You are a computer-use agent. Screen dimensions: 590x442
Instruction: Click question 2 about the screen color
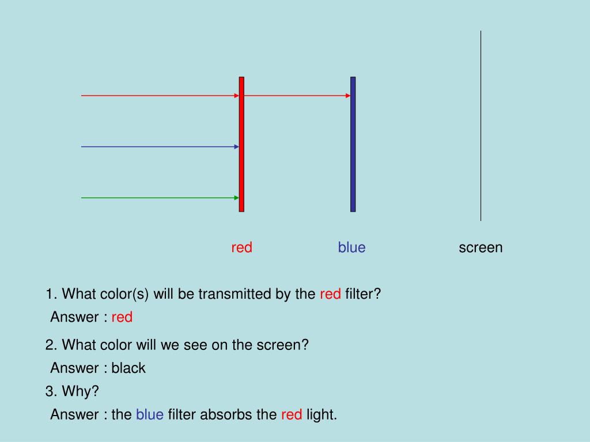(177, 345)
